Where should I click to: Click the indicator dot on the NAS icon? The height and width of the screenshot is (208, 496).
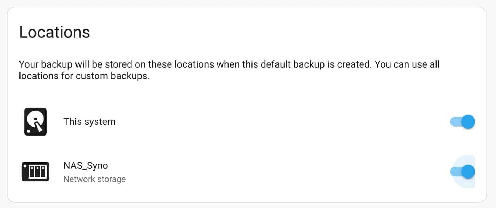(25, 167)
